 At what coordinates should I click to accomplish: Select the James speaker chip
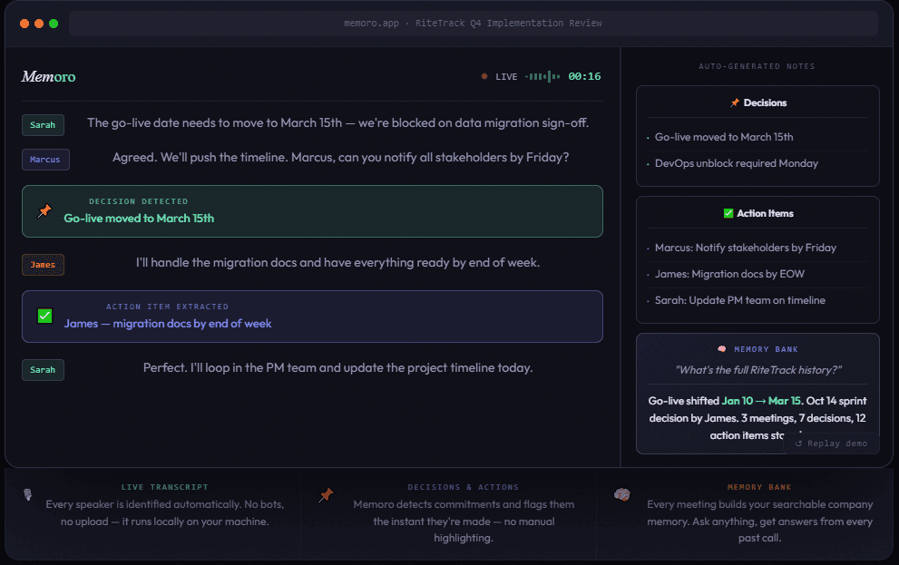point(43,265)
